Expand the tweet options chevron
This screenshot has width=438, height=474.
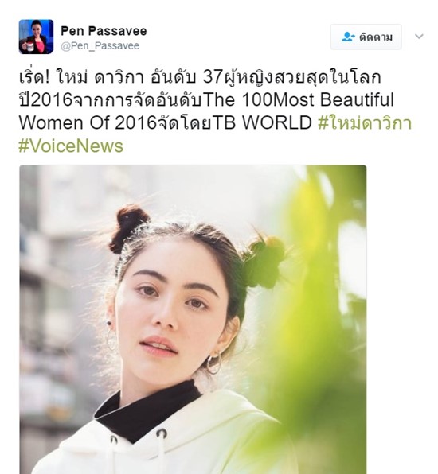click(x=419, y=37)
